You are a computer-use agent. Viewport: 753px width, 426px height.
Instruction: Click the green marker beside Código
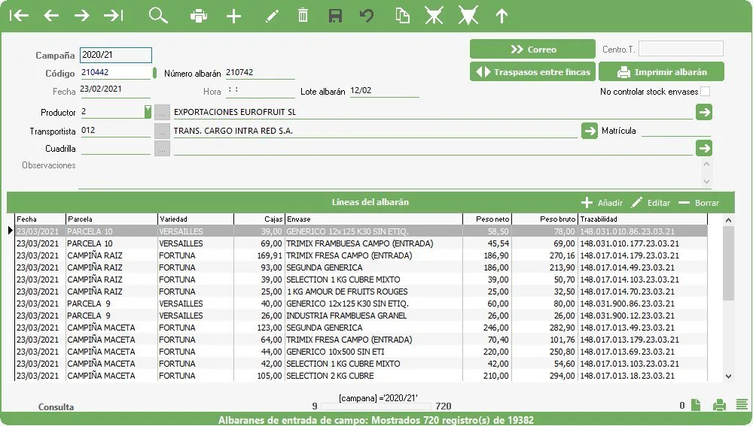(154, 73)
